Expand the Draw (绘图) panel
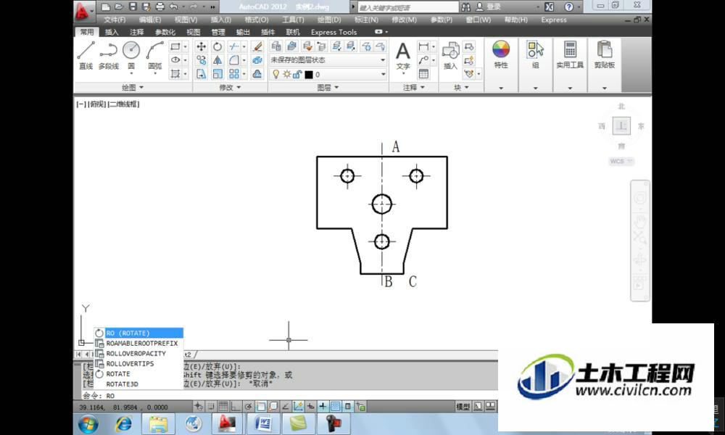This screenshot has height=435, width=725. (x=133, y=87)
